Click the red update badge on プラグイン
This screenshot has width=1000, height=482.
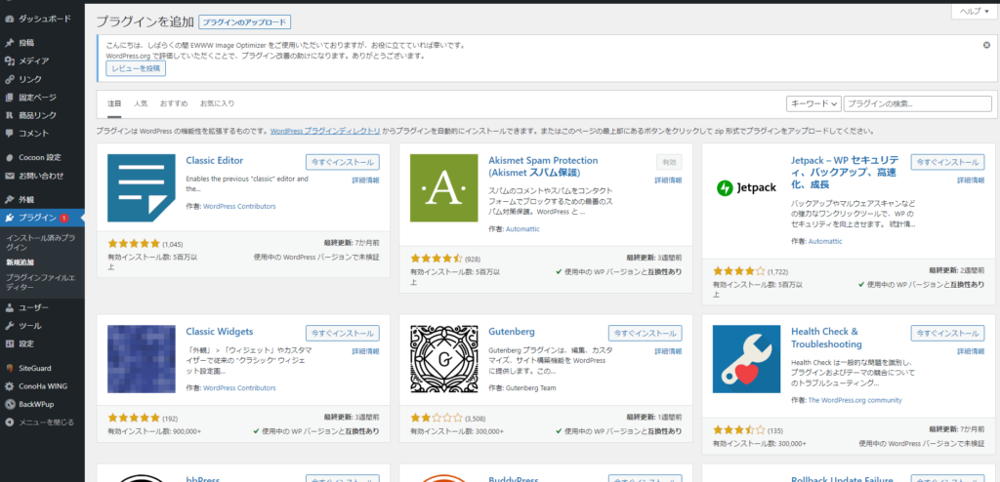click(64, 218)
